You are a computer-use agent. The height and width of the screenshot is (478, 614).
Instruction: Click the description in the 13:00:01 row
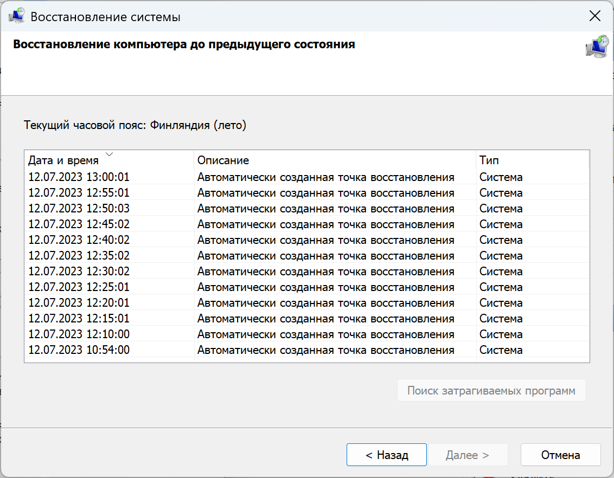point(326,177)
